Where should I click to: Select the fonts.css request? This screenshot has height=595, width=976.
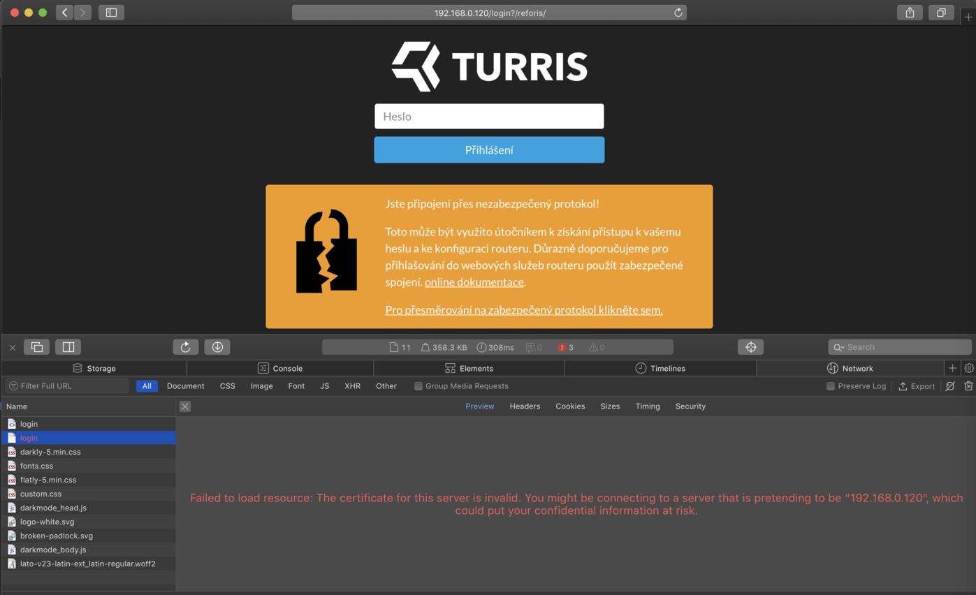coord(89,466)
